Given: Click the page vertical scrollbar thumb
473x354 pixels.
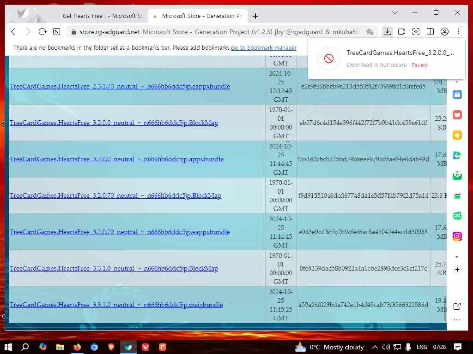Looking at the screenshot, I should (x=445, y=309).
